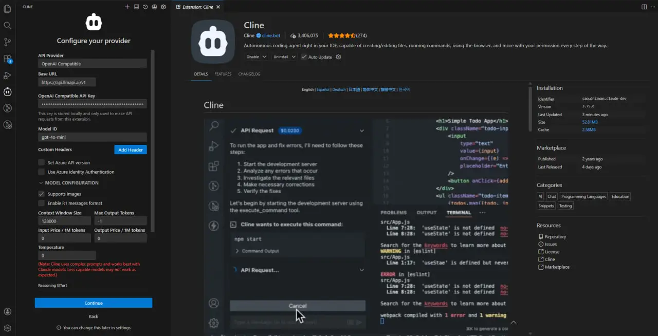
Task: Click the Add Header button
Action: point(131,150)
